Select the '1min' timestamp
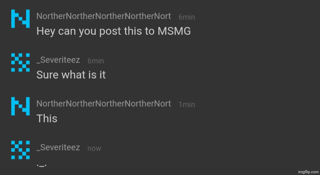The height and width of the screenshot is (175, 320). click(187, 104)
